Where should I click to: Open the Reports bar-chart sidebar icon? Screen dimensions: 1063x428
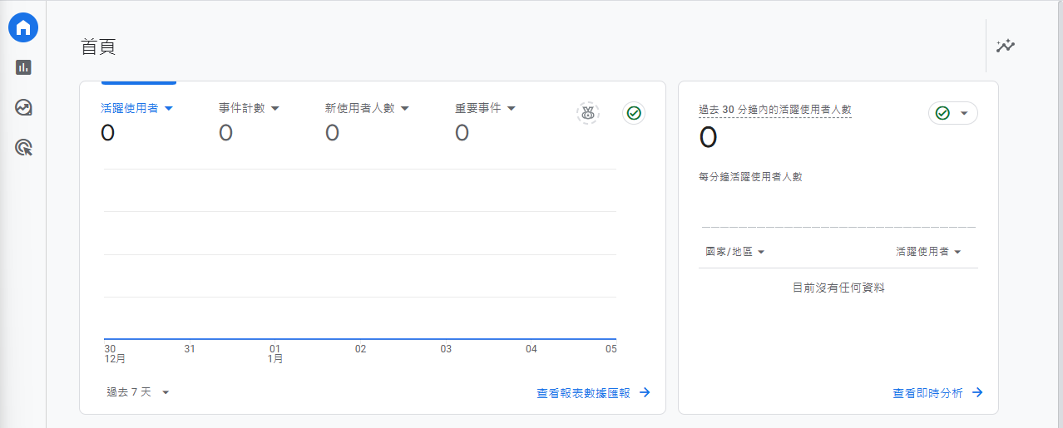click(x=23, y=67)
